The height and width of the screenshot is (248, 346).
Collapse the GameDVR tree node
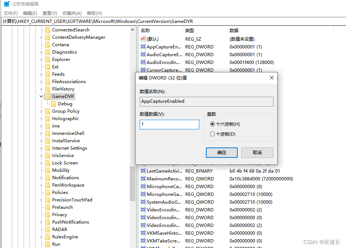(41, 96)
